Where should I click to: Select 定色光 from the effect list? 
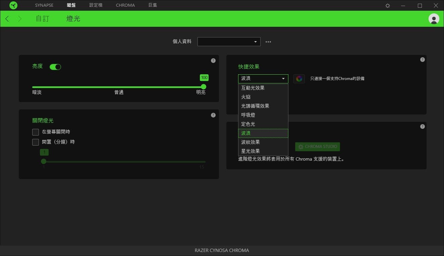pos(263,124)
